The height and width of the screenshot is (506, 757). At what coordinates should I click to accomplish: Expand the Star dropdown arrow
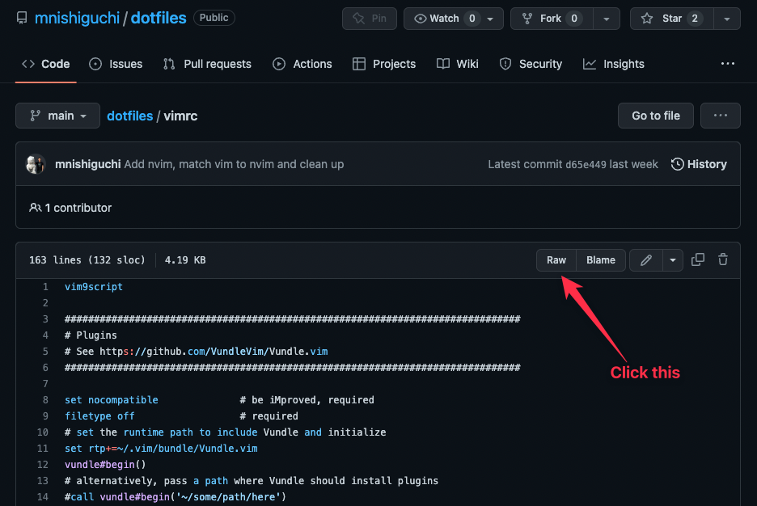pyautogui.click(x=726, y=18)
